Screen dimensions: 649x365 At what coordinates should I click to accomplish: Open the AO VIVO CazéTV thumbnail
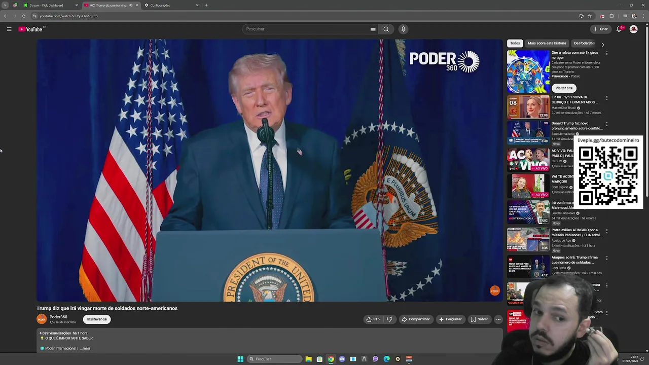(528, 160)
